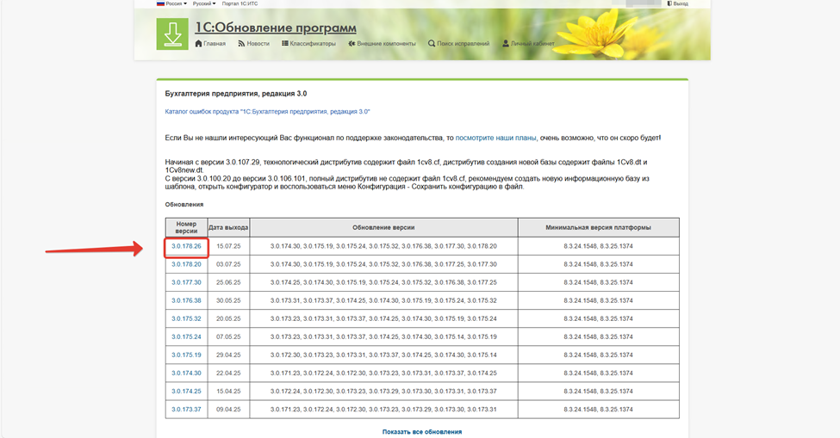The height and width of the screenshot is (438, 840).
Task: Select the release date 15.04.25 cell
Action: click(x=229, y=392)
